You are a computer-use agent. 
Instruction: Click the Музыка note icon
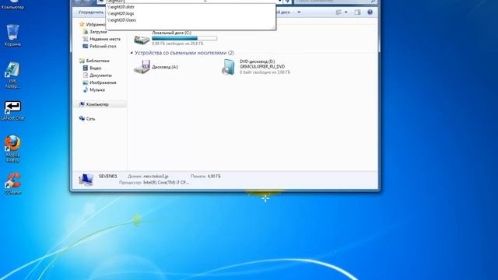tap(85, 90)
